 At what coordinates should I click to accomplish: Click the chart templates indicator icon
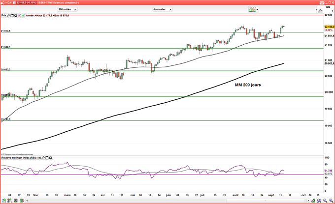tap(252, 9)
